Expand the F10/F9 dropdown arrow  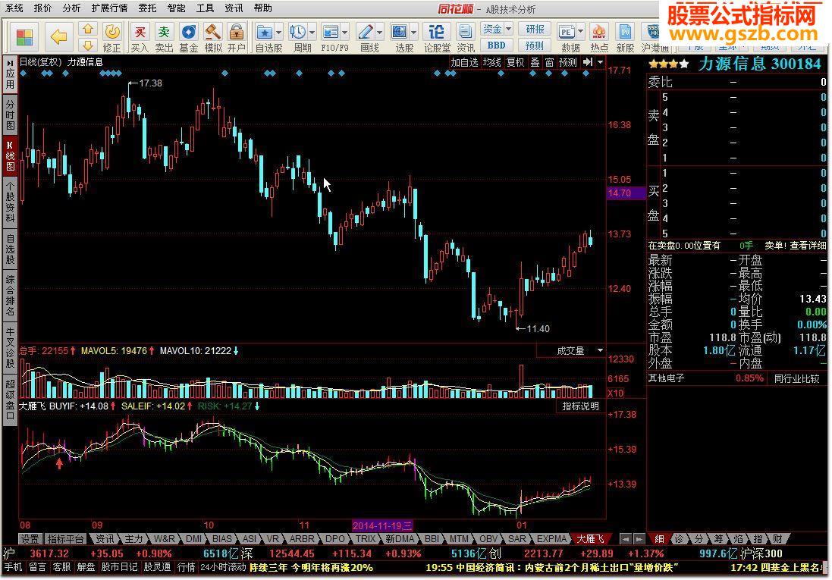coord(345,32)
